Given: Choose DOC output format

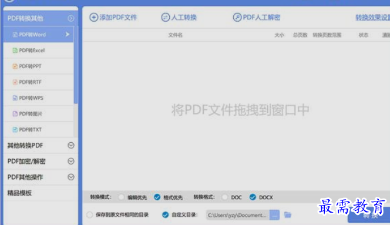Looking at the screenshot, I should pos(225,197).
